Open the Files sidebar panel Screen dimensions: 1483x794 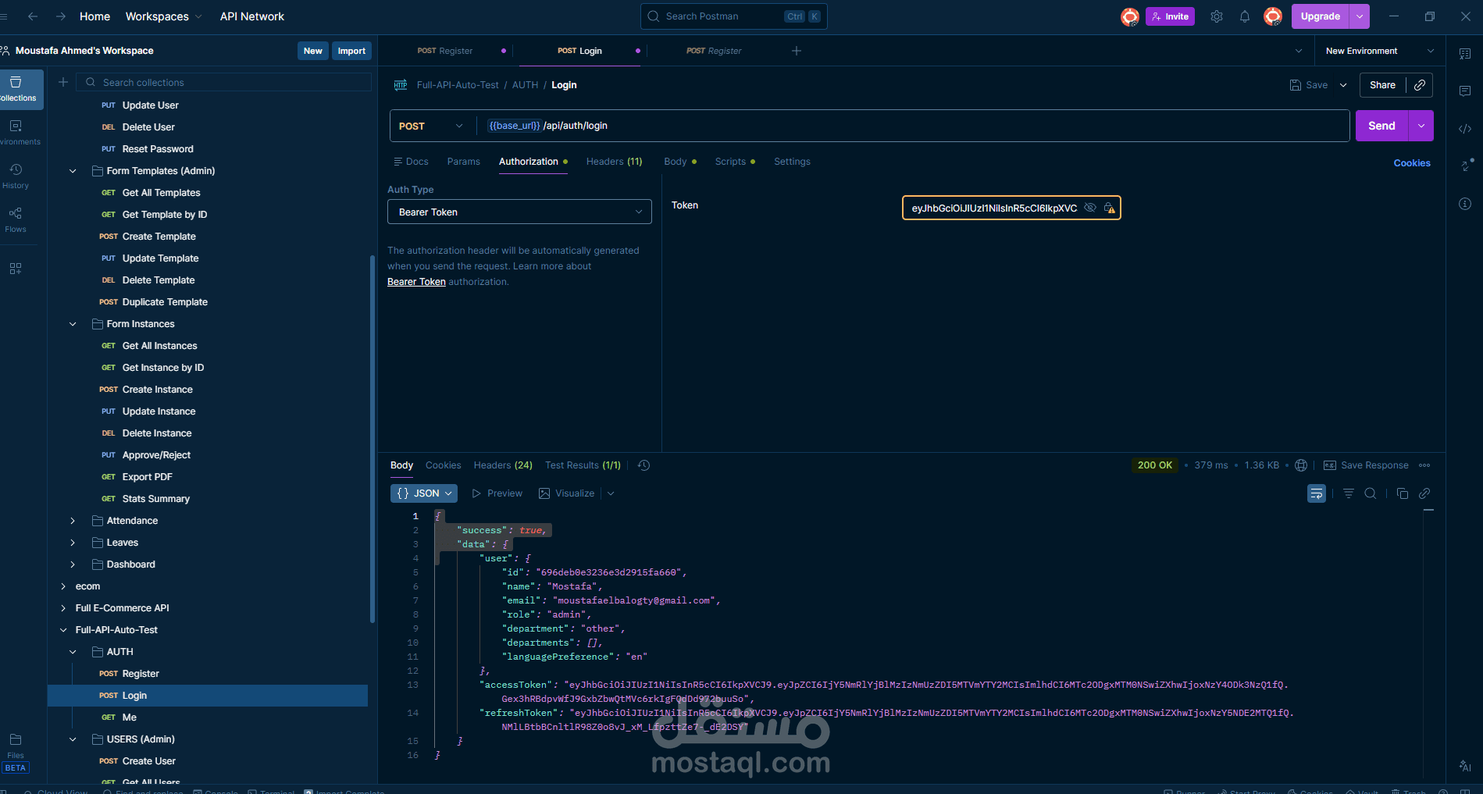click(16, 746)
